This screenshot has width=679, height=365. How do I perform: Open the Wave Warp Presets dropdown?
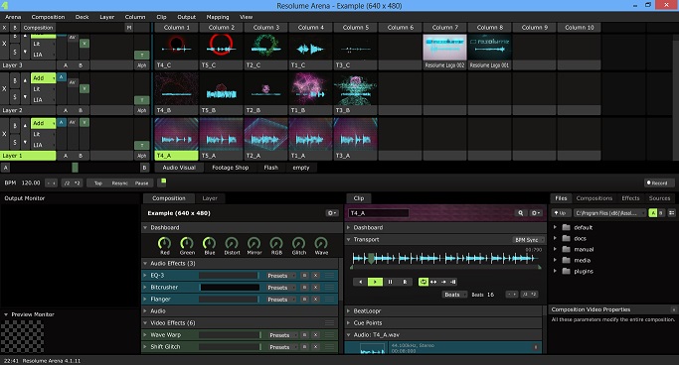pos(281,335)
